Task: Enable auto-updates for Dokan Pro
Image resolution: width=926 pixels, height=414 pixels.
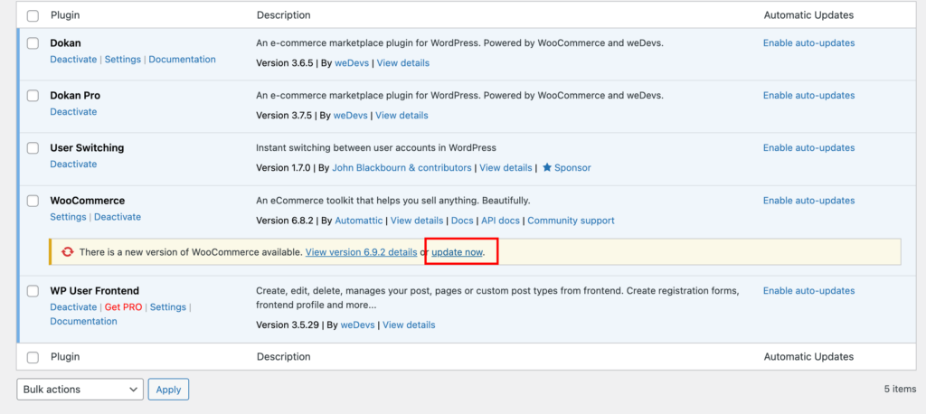Action: tap(808, 96)
